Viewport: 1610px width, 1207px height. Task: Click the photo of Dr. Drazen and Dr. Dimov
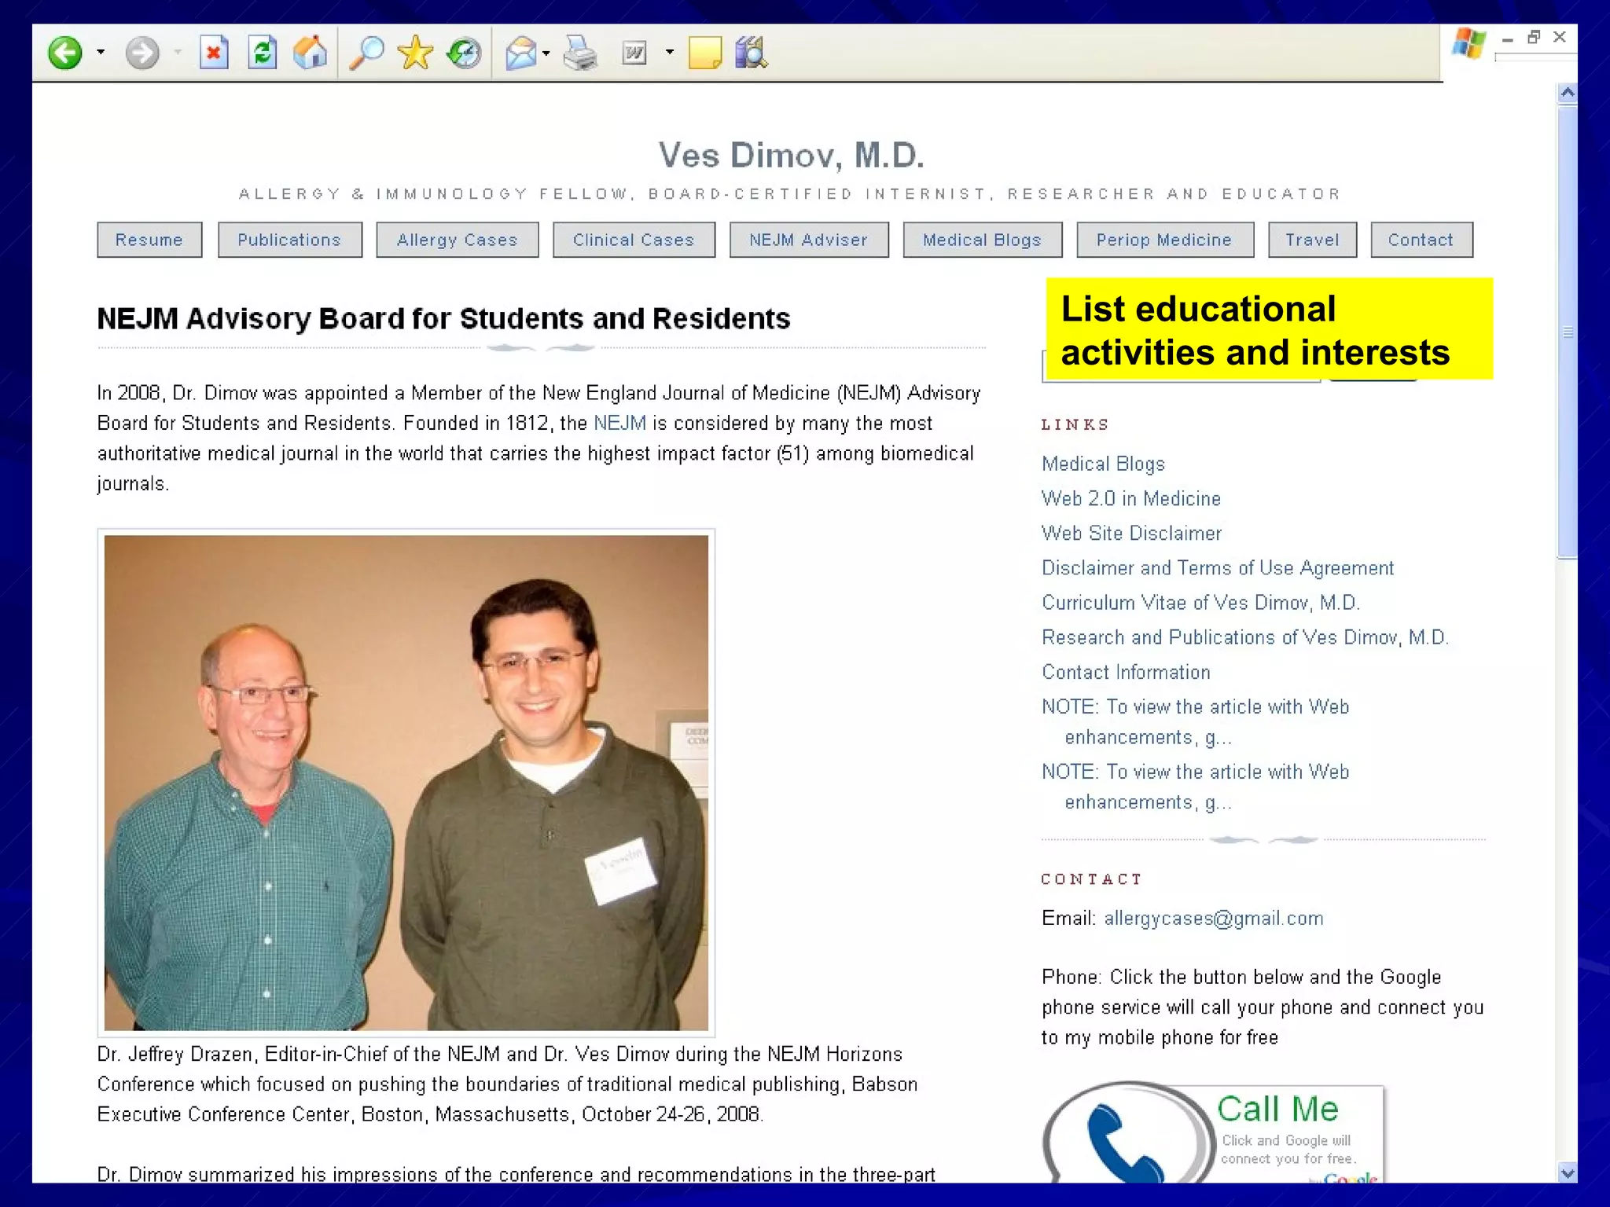coord(406,783)
